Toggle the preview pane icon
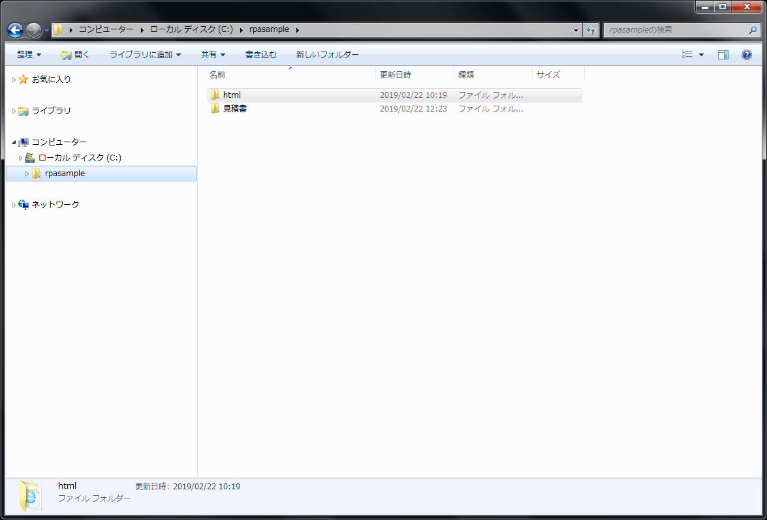The width and height of the screenshot is (767, 520). [x=723, y=55]
